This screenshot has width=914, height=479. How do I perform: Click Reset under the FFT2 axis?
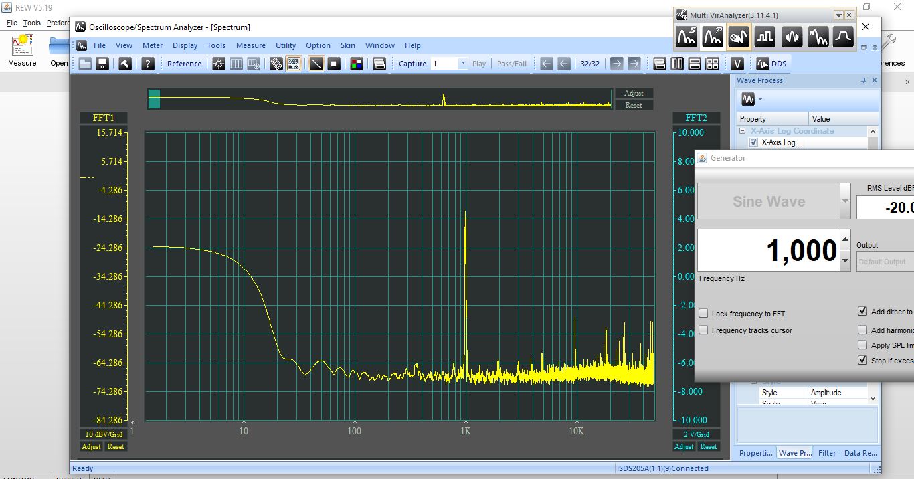709,446
